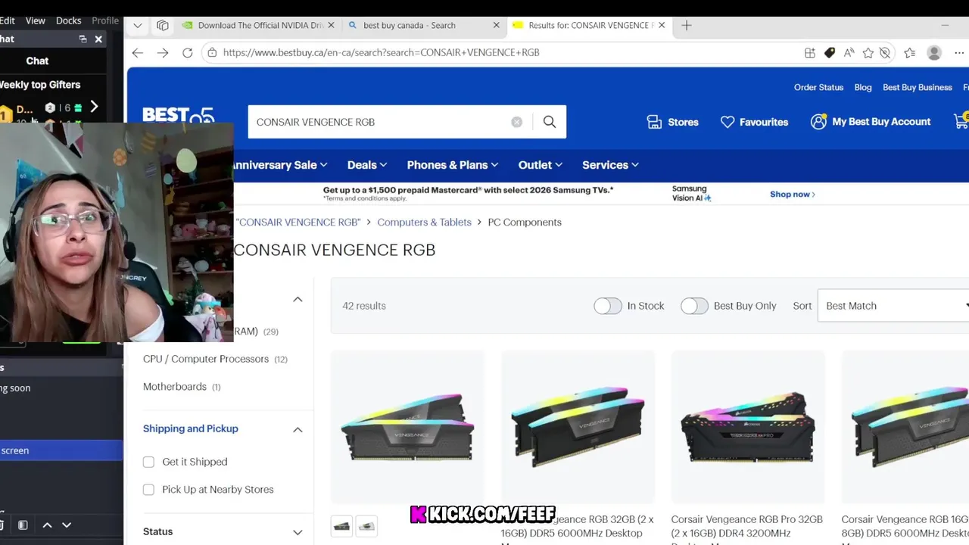Open the shopping cart icon
This screenshot has height=545, width=969.
(961, 121)
